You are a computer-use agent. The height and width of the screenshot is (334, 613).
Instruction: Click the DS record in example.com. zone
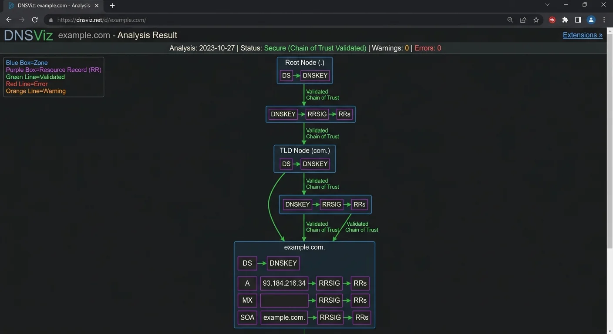[247, 263]
